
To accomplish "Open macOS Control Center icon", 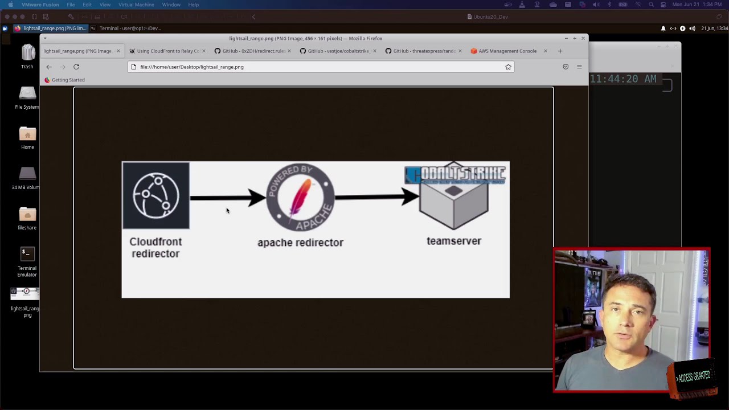I will point(664,5).
